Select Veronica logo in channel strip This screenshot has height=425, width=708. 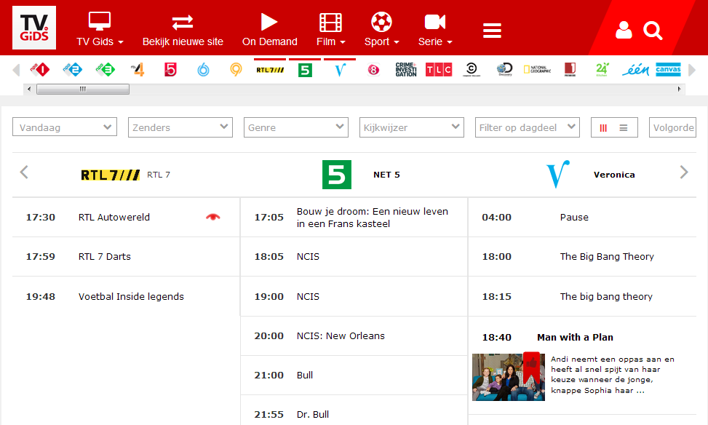point(340,70)
